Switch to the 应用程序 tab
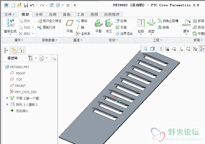205x144 pixels. tap(112, 14)
